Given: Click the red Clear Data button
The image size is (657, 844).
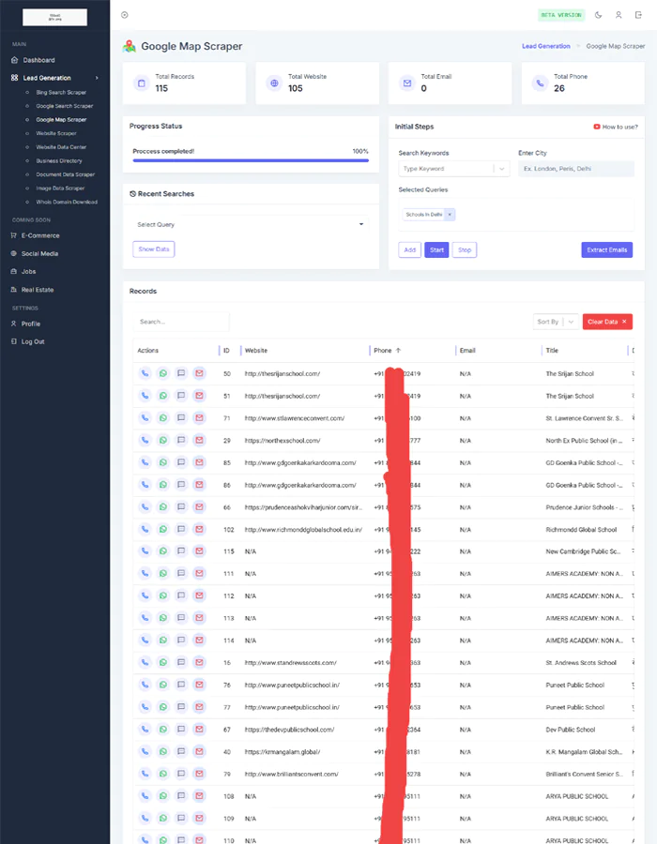Looking at the screenshot, I should (x=607, y=322).
